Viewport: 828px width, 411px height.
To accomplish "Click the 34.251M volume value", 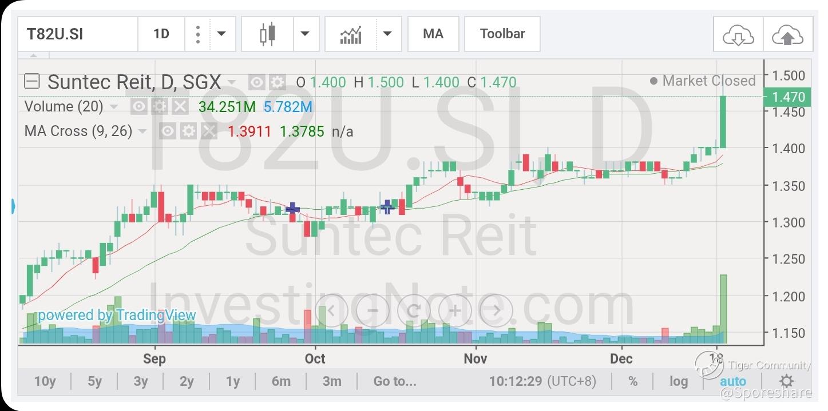I will click(227, 107).
